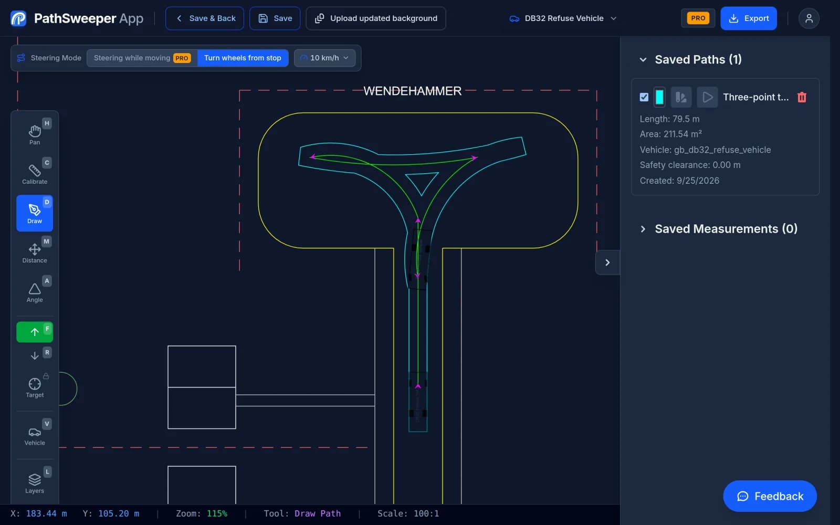Open the user account profile icon
This screenshot has width=840, height=525.
coord(808,18)
